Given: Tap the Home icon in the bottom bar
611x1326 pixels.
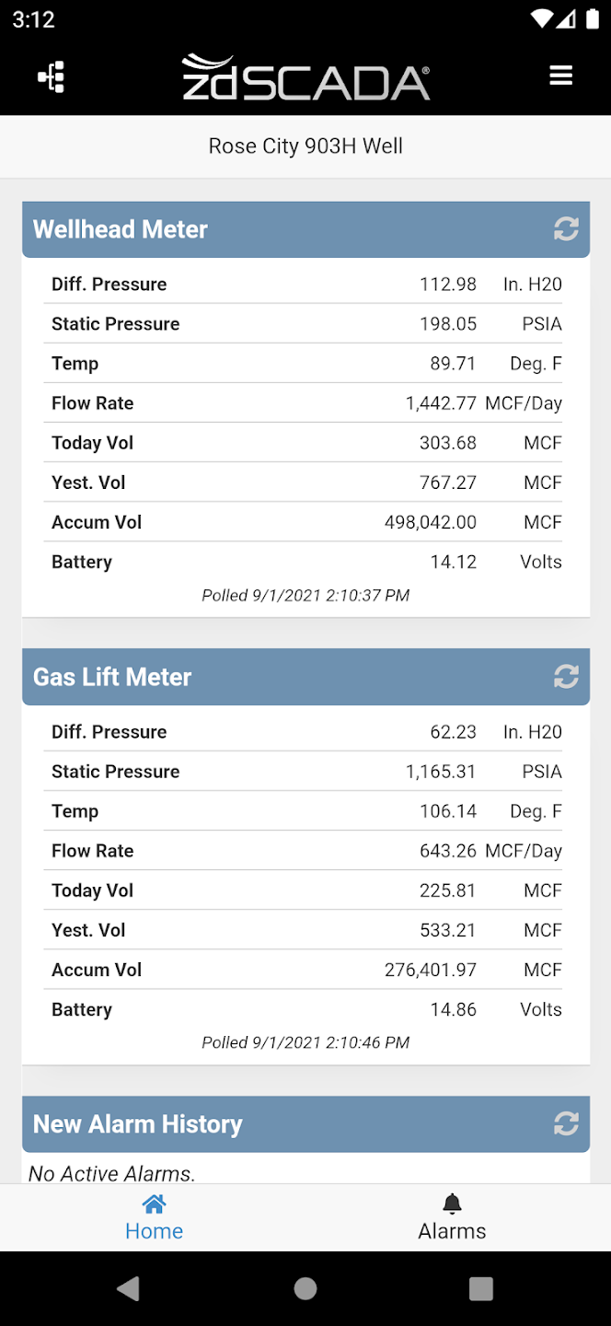Looking at the screenshot, I should click(x=154, y=1204).
